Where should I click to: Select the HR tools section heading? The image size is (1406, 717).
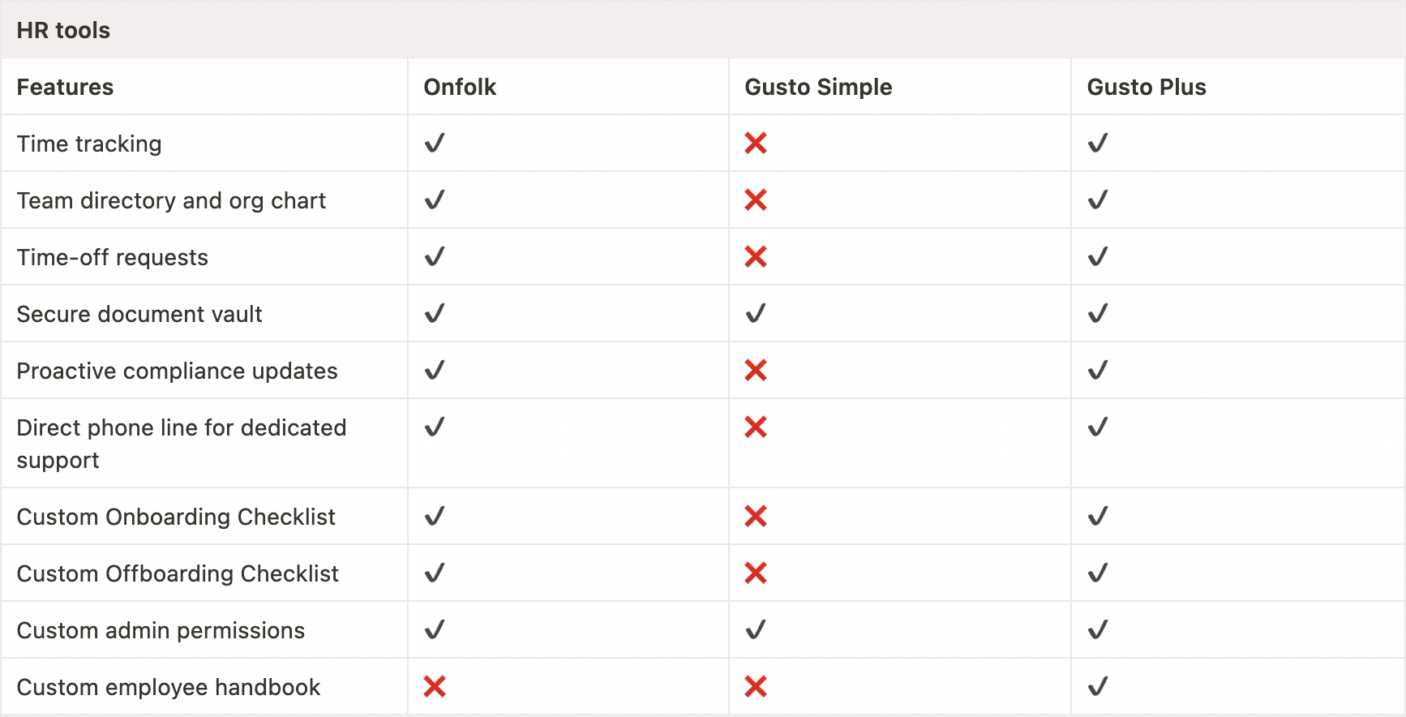pyautogui.click(x=63, y=30)
